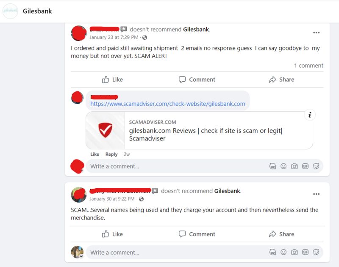Open the Scamadviser preview thumbnail
The image size is (339, 267).
tap(105, 130)
